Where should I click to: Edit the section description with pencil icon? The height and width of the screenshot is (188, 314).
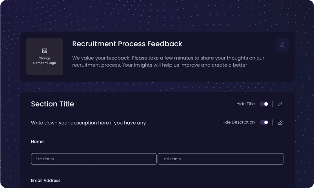coord(280,123)
